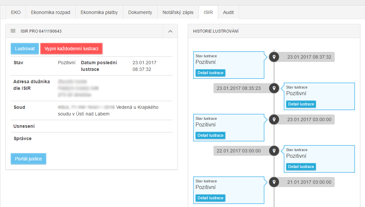Screen dimensions: 365x207
Task: Collapse the ISIR PRO panel with chevron
Action: click(x=171, y=31)
